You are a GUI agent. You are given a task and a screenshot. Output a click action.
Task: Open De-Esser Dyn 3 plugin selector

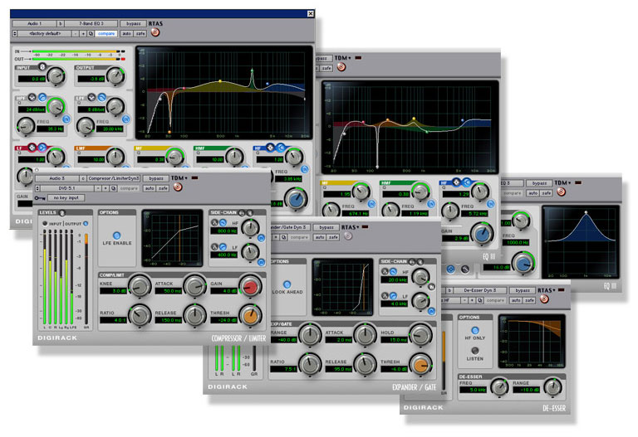click(479, 290)
